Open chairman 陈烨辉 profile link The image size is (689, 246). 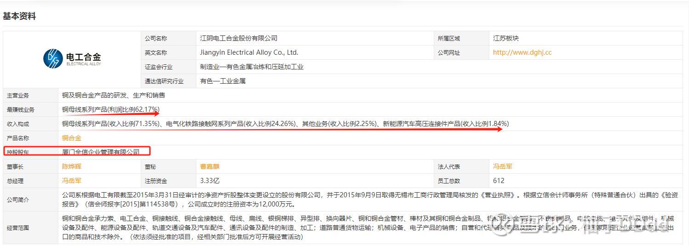tap(72, 166)
